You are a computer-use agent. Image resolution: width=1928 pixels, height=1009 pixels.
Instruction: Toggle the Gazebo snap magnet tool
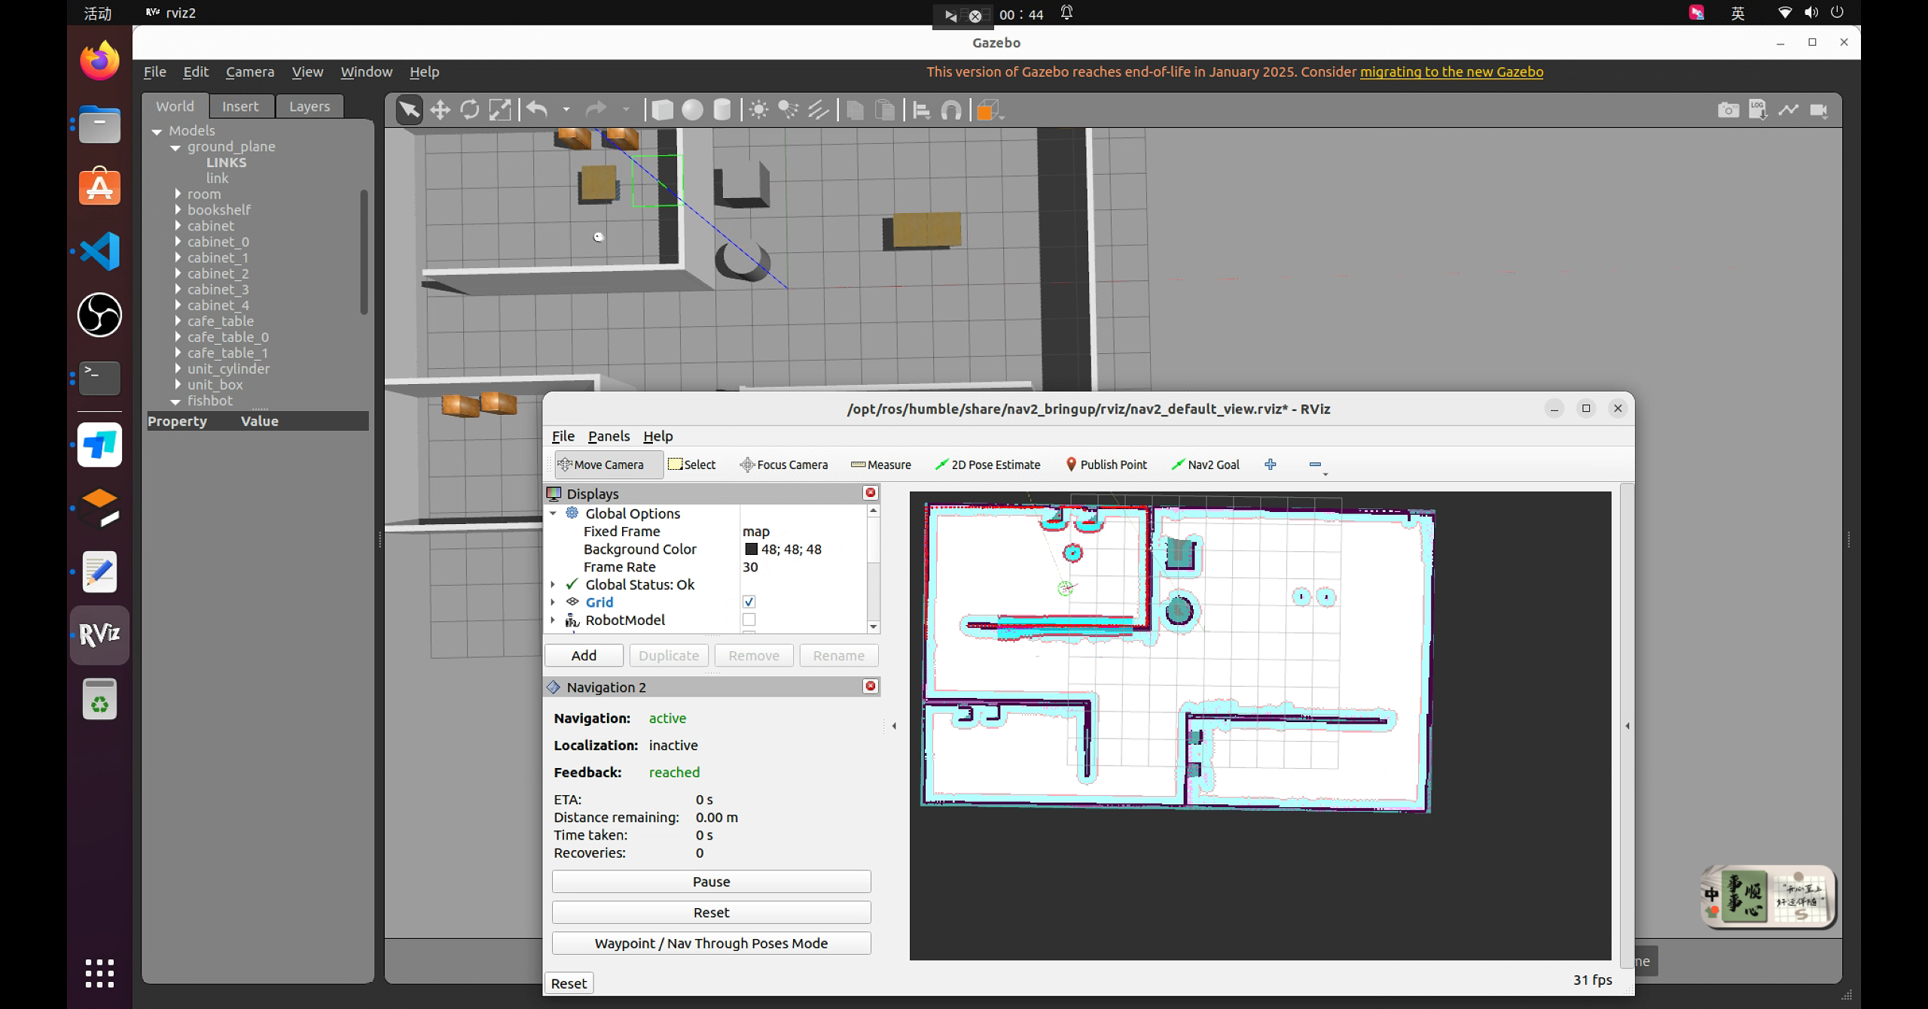pos(952,111)
